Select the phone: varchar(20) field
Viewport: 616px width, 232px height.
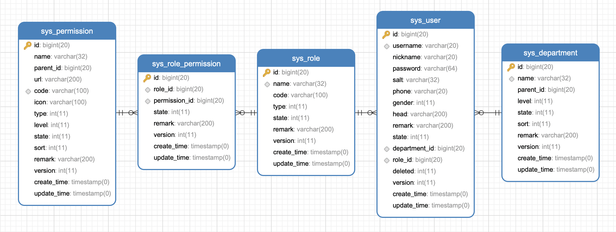(x=420, y=91)
